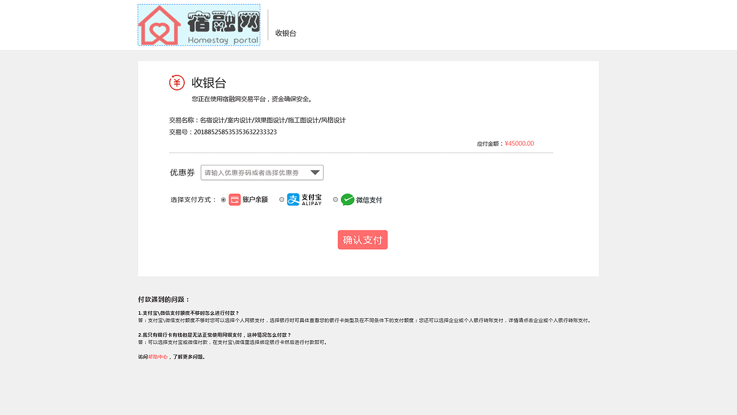
Task: Select the 账户余额 radio button
Action: tap(223, 199)
